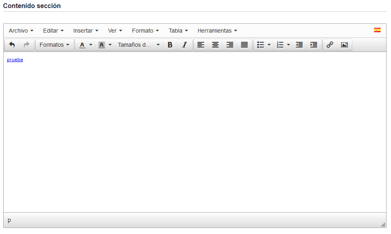The width and height of the screenshot is (391, 234).
Task: Align text to the right
Action: tap(230, 45)
